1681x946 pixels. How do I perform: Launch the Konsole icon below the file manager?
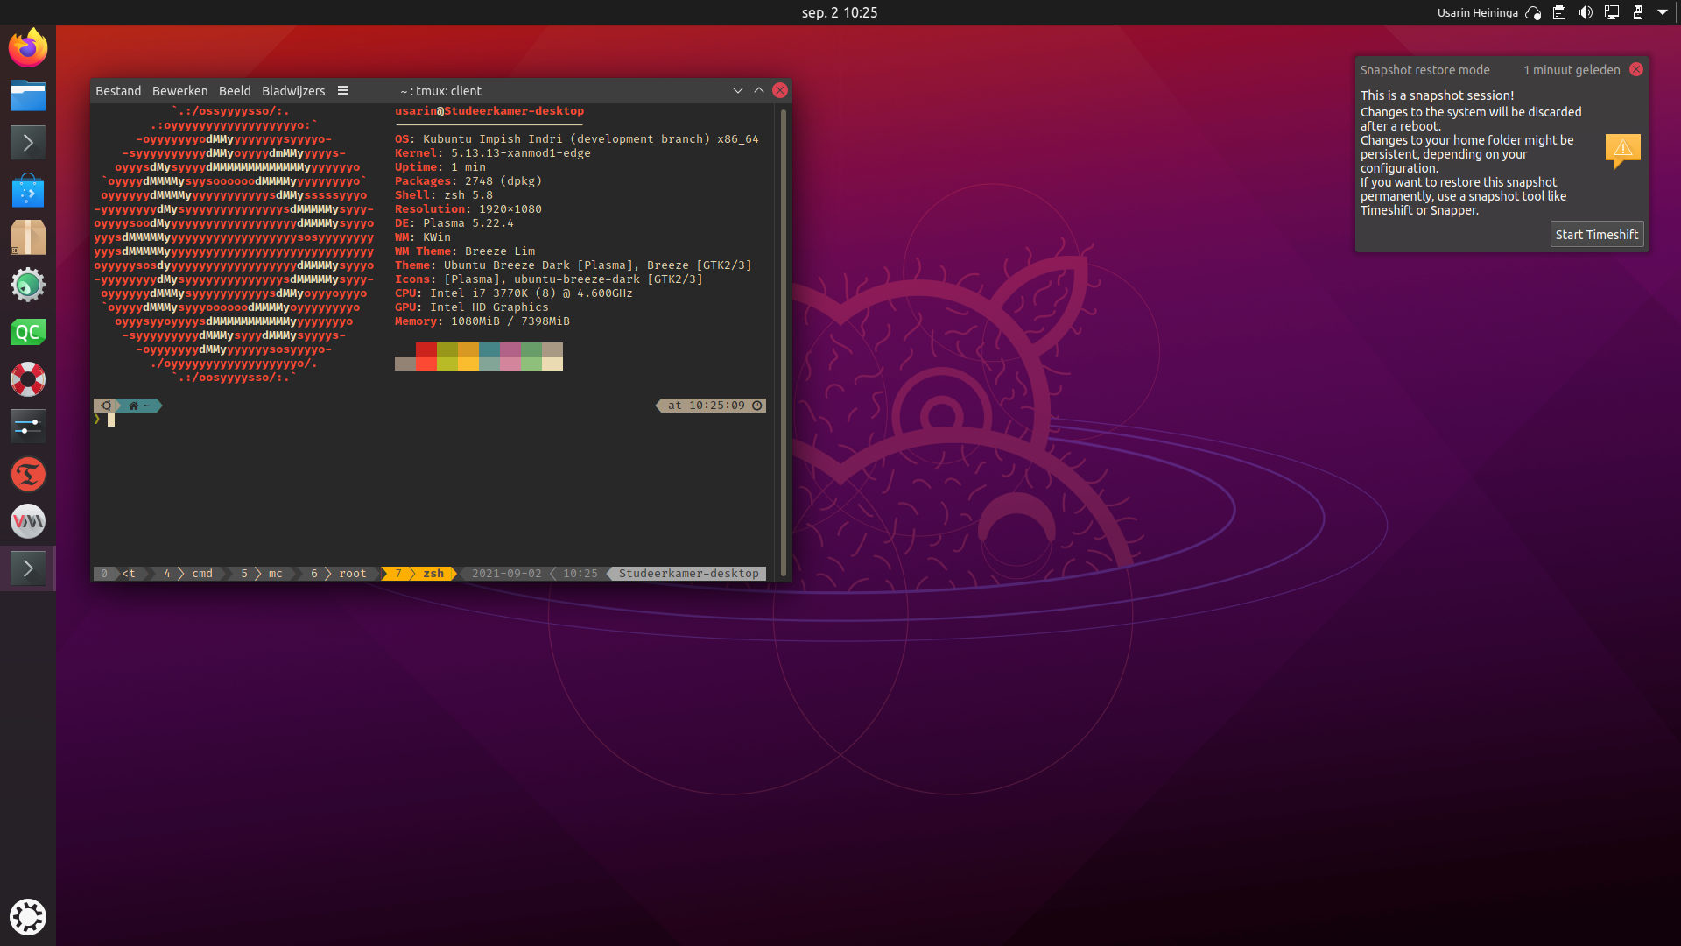click(28, 143)
